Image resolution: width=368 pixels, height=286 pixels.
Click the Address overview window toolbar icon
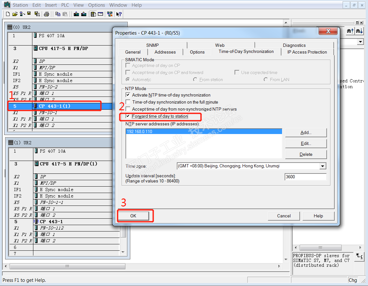coord(100,14)
